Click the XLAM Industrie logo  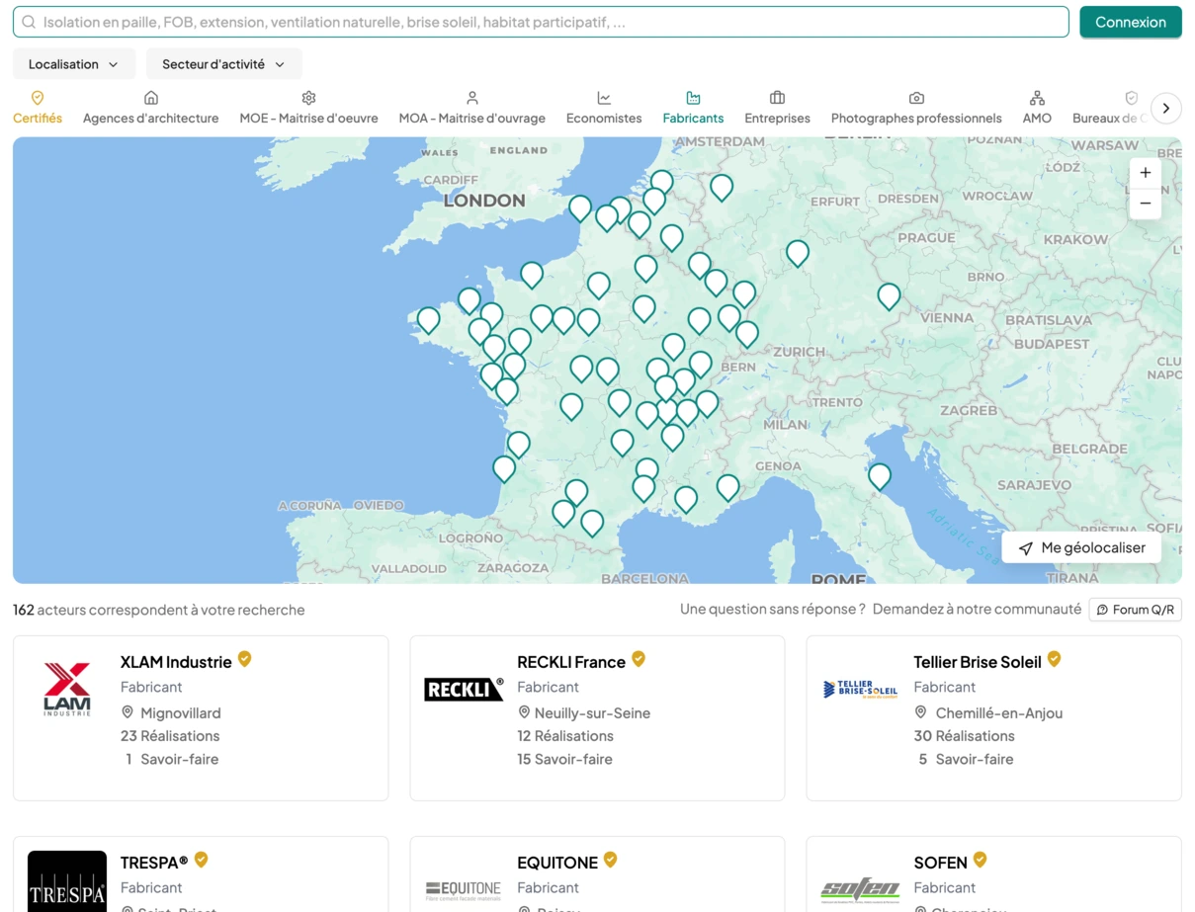click(x=67, y=689)
